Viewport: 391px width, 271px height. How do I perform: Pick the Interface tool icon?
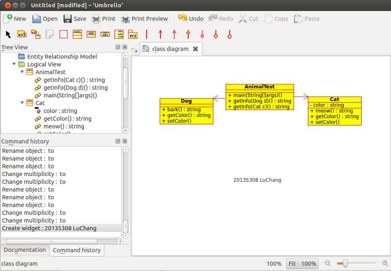point(91,34)
